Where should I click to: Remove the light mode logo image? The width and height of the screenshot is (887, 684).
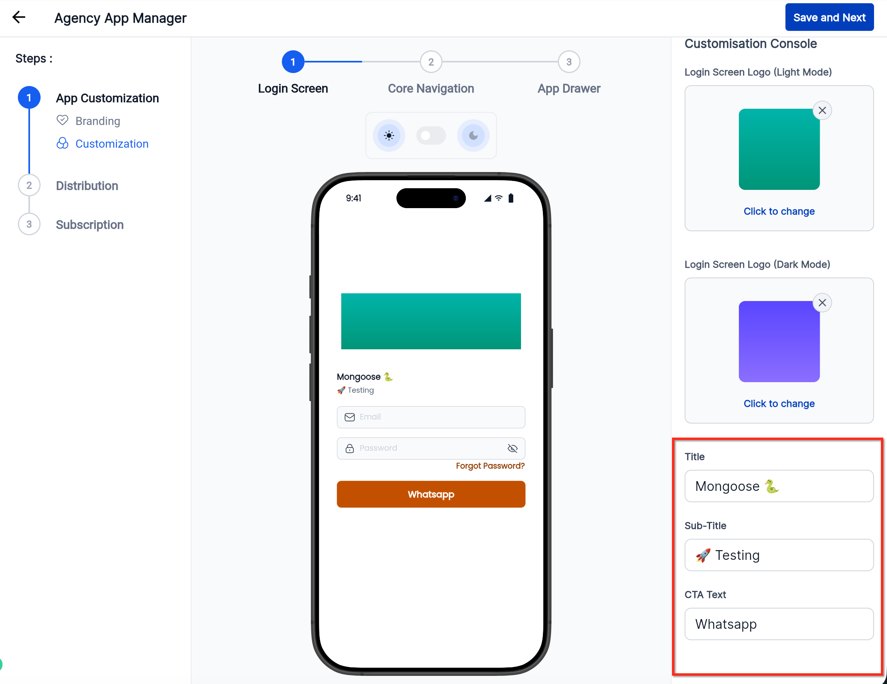[x=822, y=110]
